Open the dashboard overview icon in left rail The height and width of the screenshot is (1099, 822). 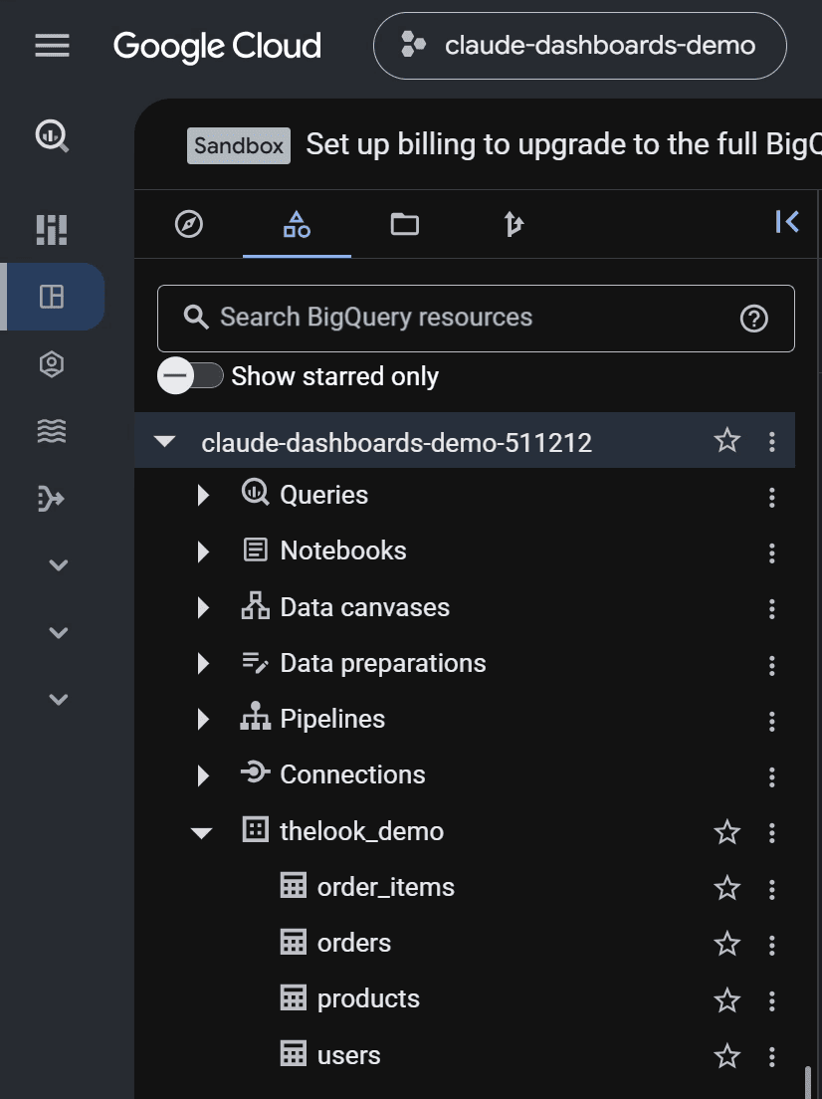52,230
